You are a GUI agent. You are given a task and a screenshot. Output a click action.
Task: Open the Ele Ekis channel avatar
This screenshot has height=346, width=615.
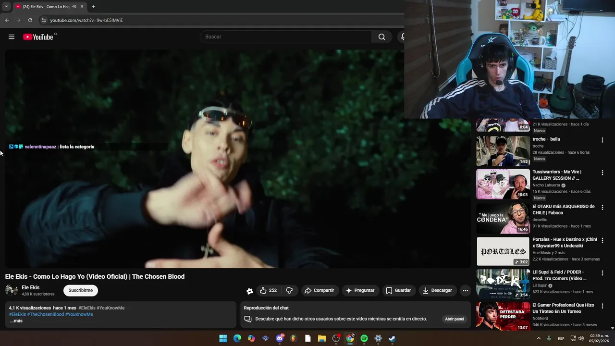tap(12, 290)
